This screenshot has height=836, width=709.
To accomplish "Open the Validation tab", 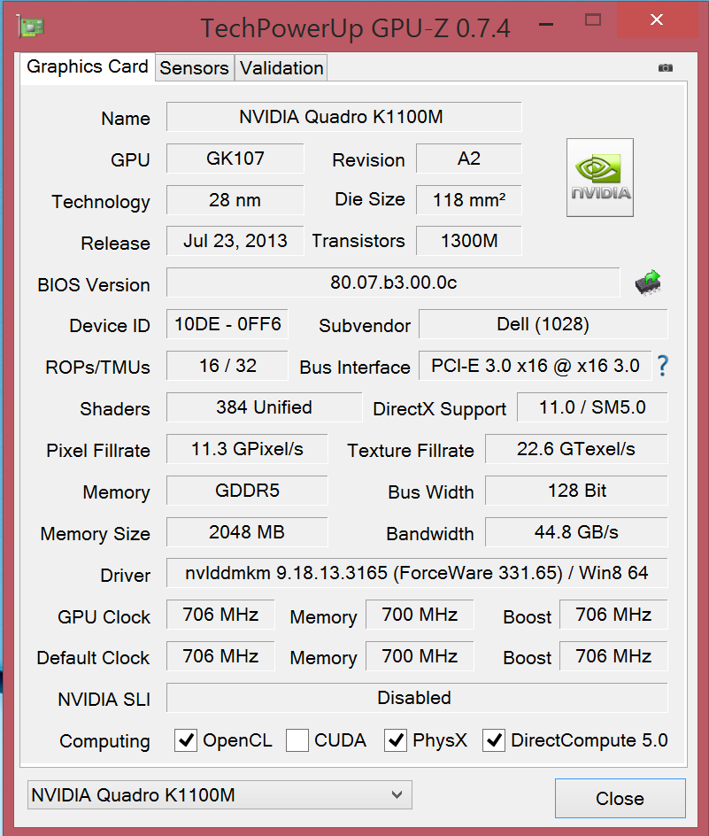I will click(x=281, y=68).
